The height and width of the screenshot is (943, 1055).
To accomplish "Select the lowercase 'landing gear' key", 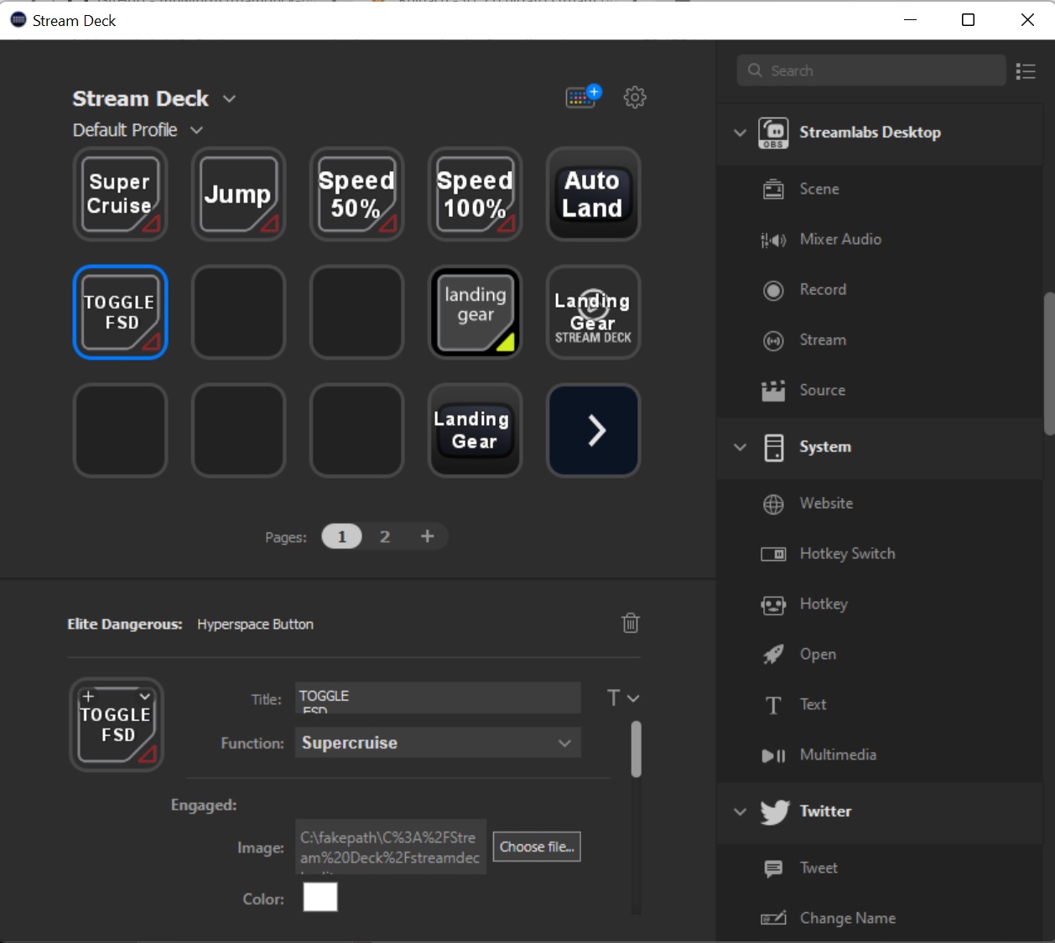I will (x=475, y=312).
